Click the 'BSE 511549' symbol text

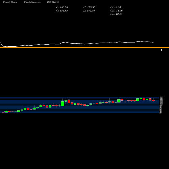click(x=53, y=2)
